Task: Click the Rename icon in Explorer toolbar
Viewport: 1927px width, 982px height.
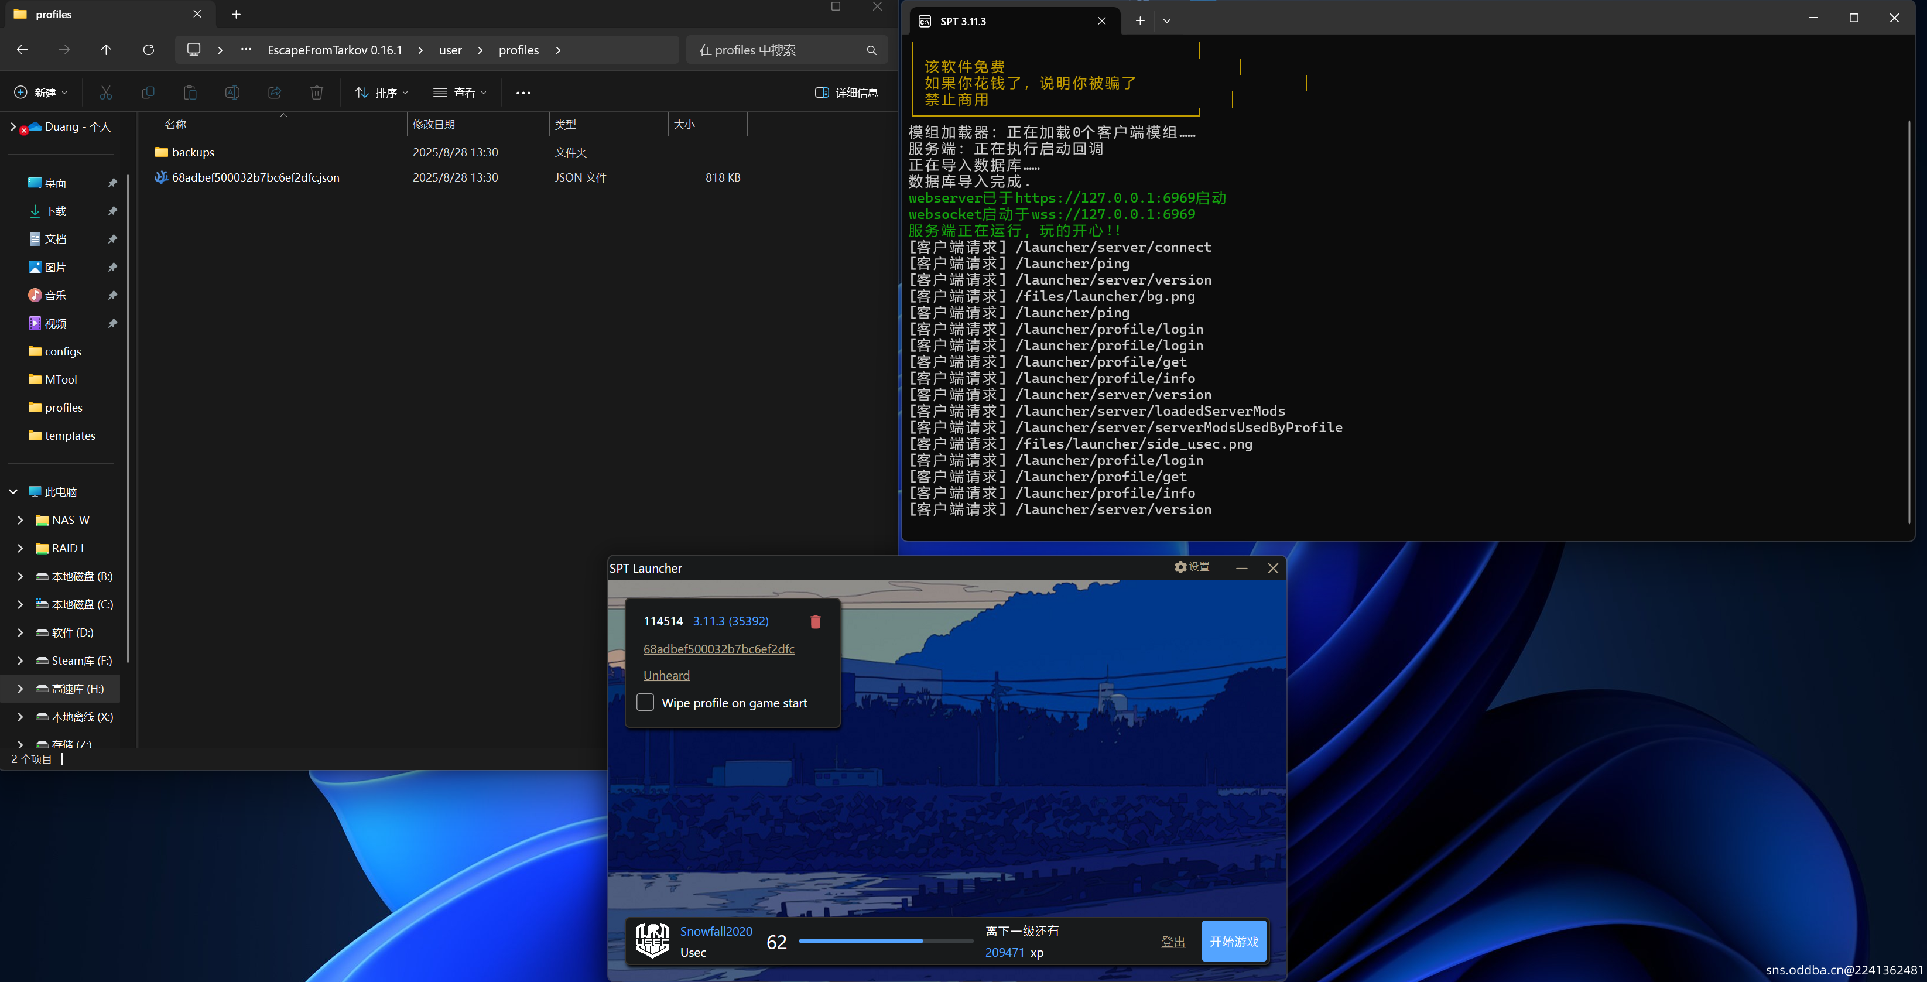Action: (232, 93)
